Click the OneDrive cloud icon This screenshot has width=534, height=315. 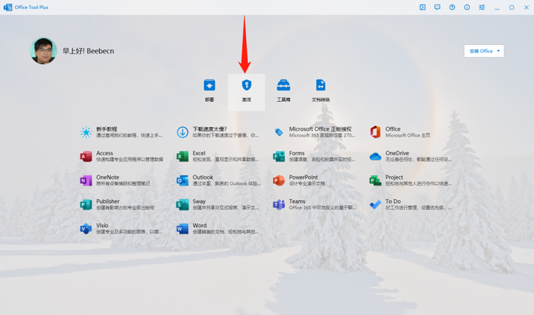(x=375, y=156)
